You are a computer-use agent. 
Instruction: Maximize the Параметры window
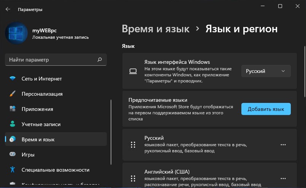coord(280,6)
